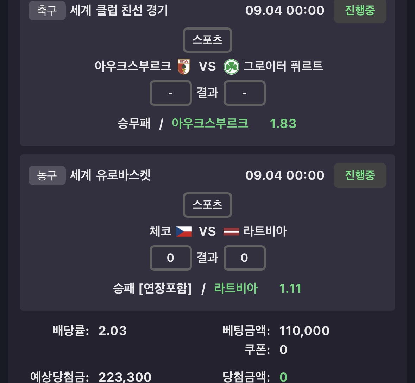This screenshot has height=383, width=415.
Task: Select the 축구 sport category tag
Action: point(47,11)
